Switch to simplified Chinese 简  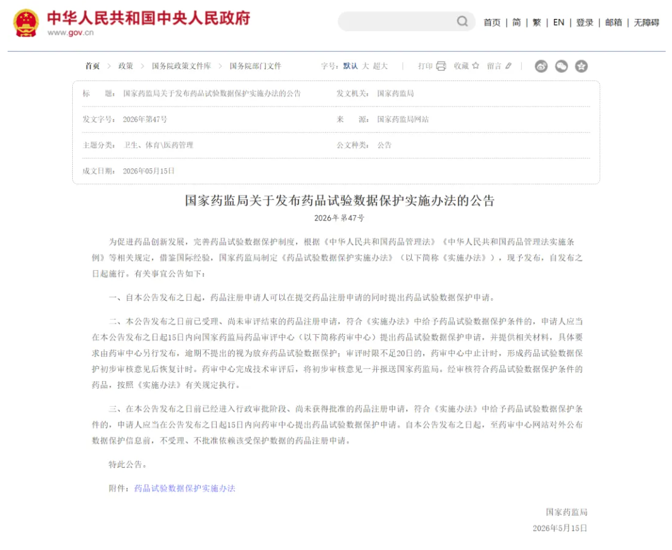coord(516,22)
